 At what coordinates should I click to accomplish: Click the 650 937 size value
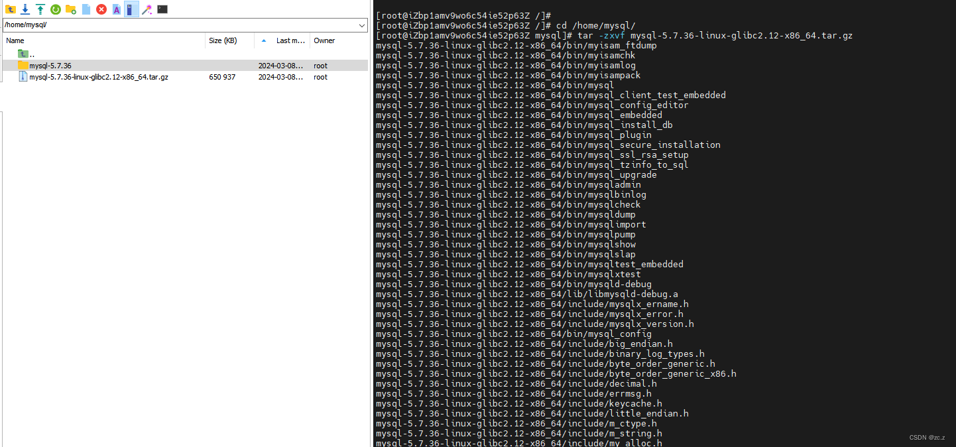pos(222,77)
